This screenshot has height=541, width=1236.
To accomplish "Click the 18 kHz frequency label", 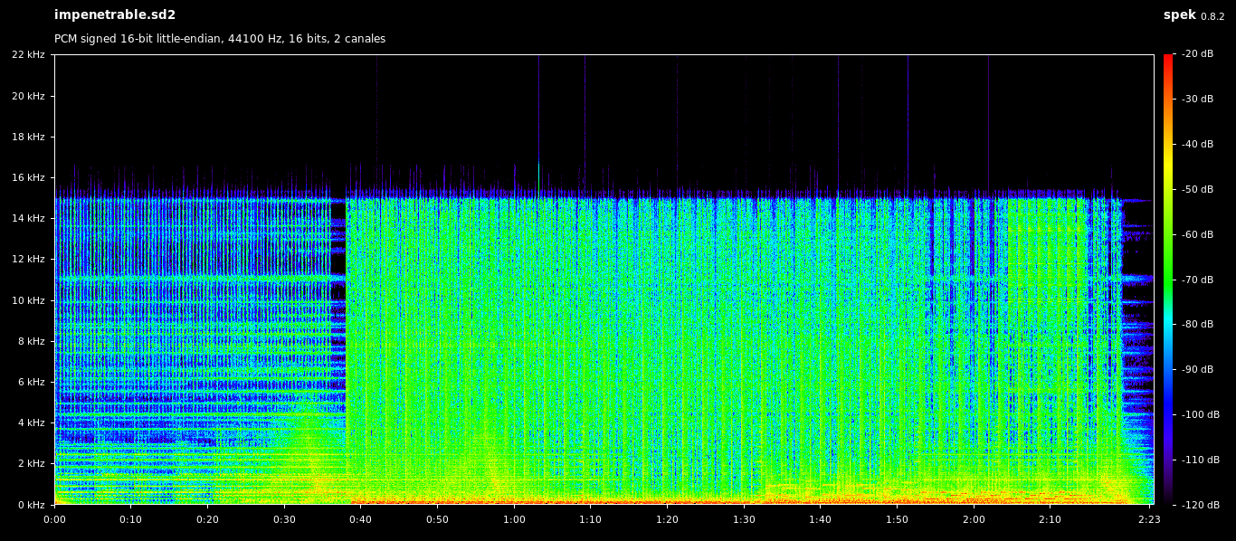I will (28, 137).
